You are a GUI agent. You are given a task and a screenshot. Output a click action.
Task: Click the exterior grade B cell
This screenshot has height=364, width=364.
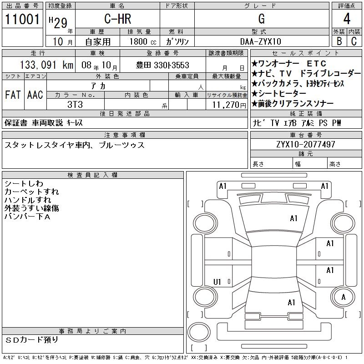coord(339,41)
